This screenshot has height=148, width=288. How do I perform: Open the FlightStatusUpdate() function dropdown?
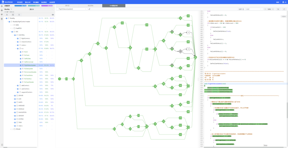73,9
